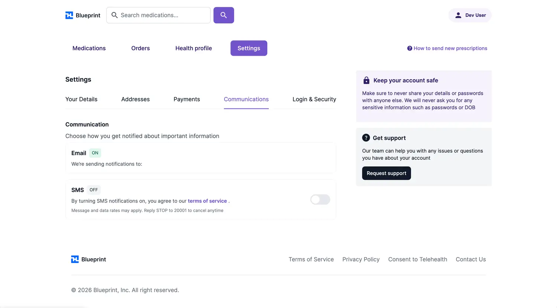Click into the Search medications field
The width and height of the screenshot is (557, 308).
pos(163,15)
